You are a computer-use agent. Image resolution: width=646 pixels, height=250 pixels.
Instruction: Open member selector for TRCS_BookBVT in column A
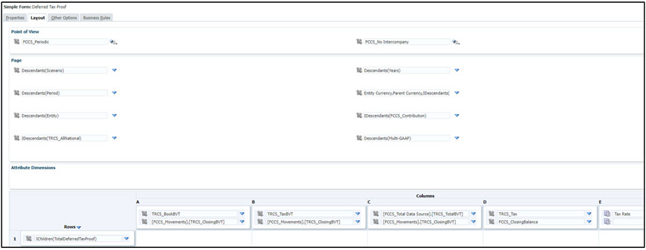coord(145,214)
